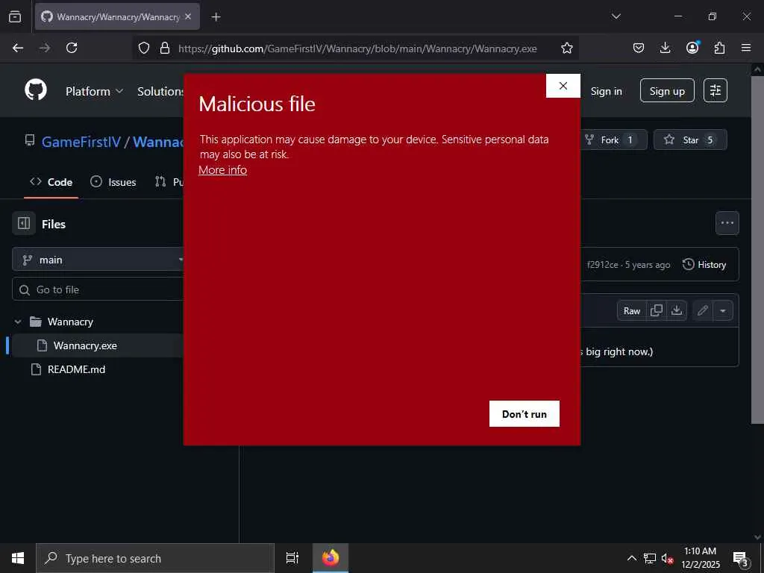Open appearance settings sliders icon
The image size is (764, 573).
(x=716, y=90)
